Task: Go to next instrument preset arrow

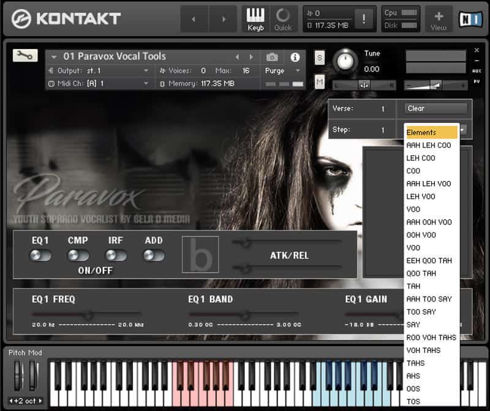Action: tap(251, 57)
